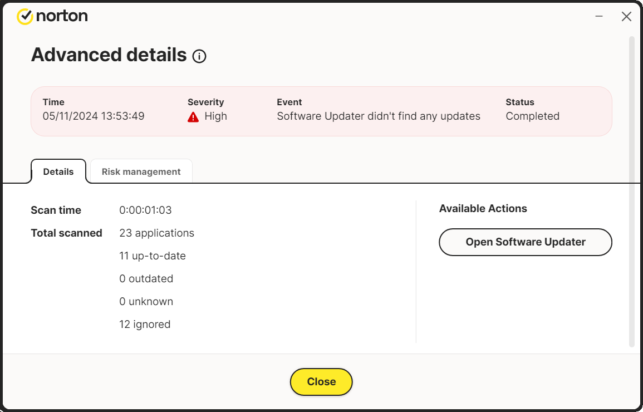Click the event text about Software Updater
The image size is (643, 412).
378,116
